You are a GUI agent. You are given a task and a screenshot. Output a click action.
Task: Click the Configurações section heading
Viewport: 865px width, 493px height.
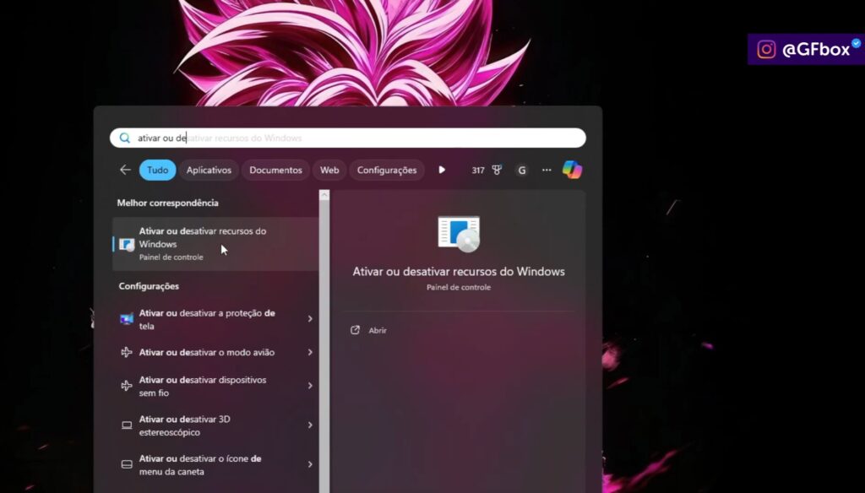pyautogui.click(x=149, y=286)
